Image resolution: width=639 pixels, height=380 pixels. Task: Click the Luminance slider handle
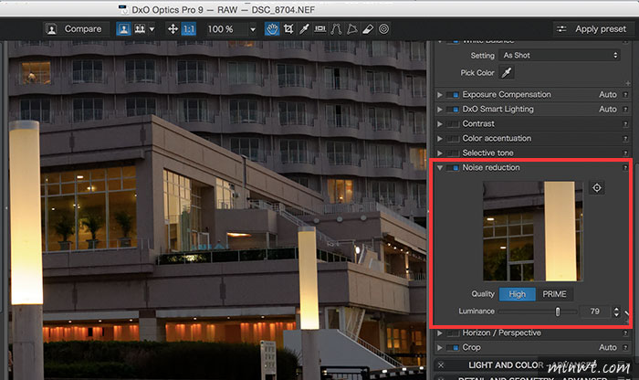click(558, 311)
